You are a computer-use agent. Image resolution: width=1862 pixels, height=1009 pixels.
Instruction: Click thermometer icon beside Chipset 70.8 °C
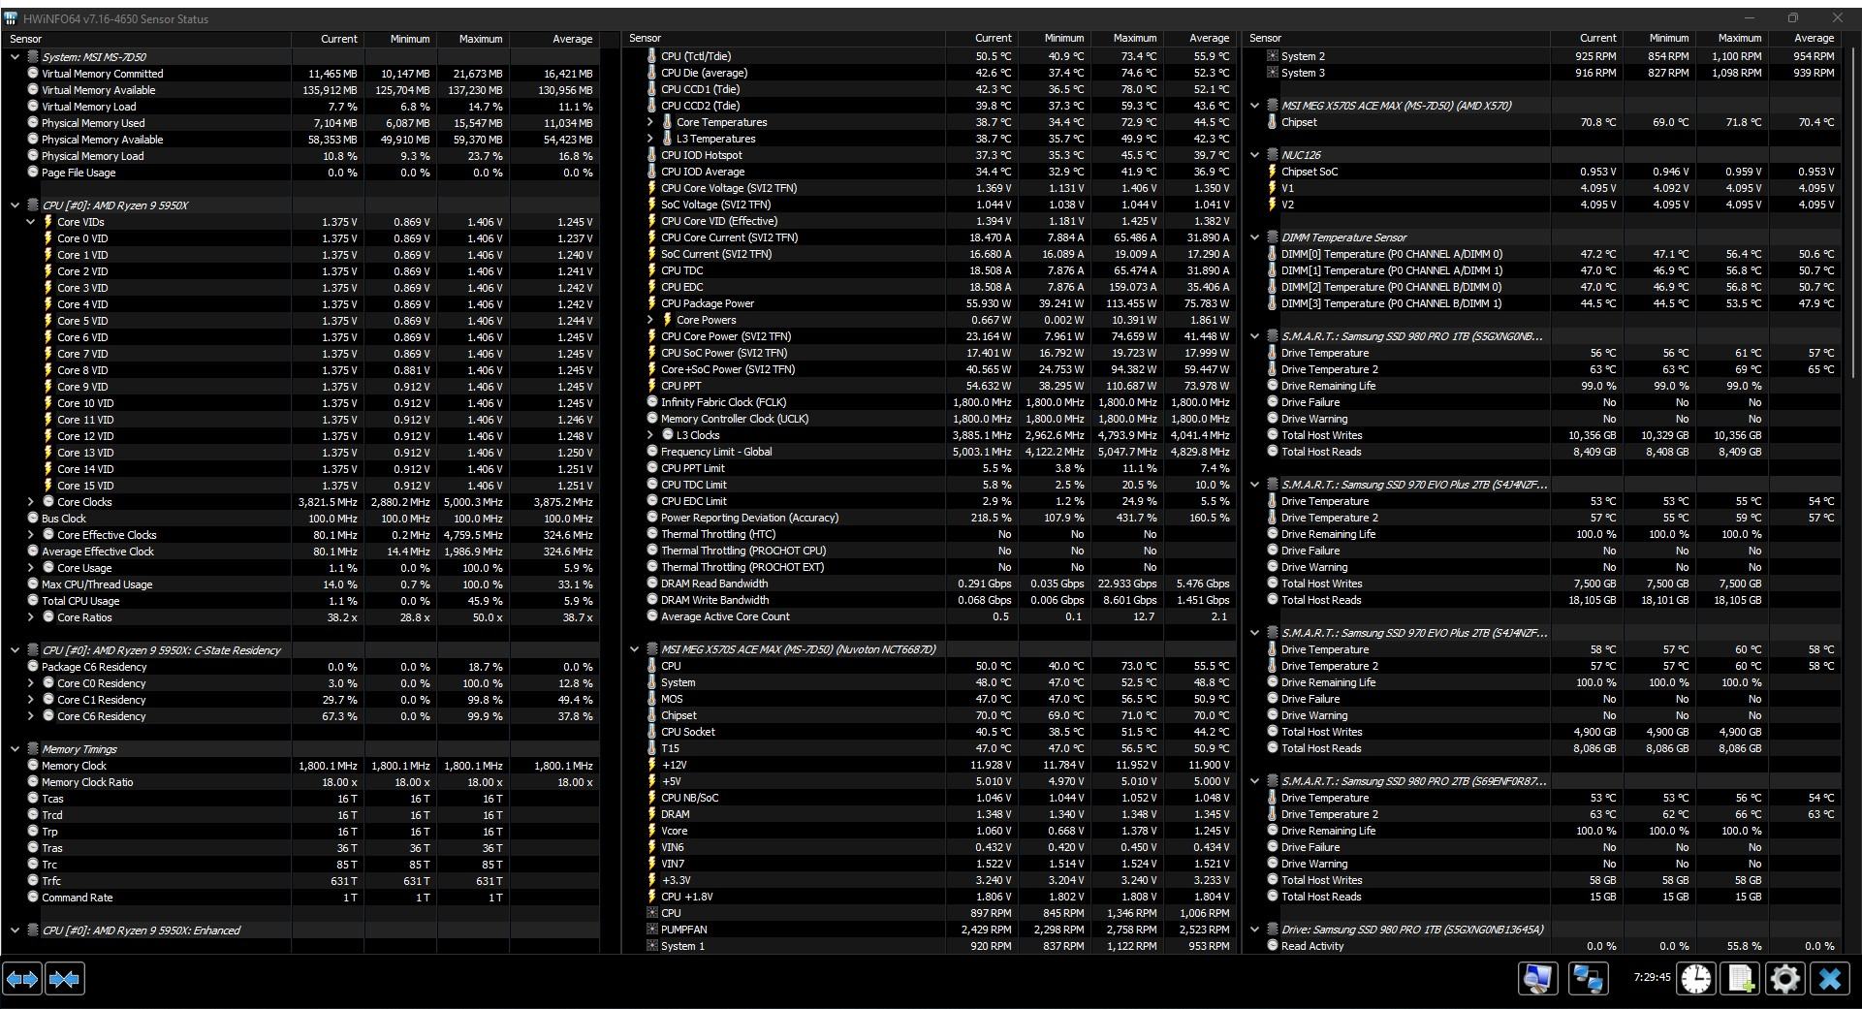click(x=1272, y=122)
